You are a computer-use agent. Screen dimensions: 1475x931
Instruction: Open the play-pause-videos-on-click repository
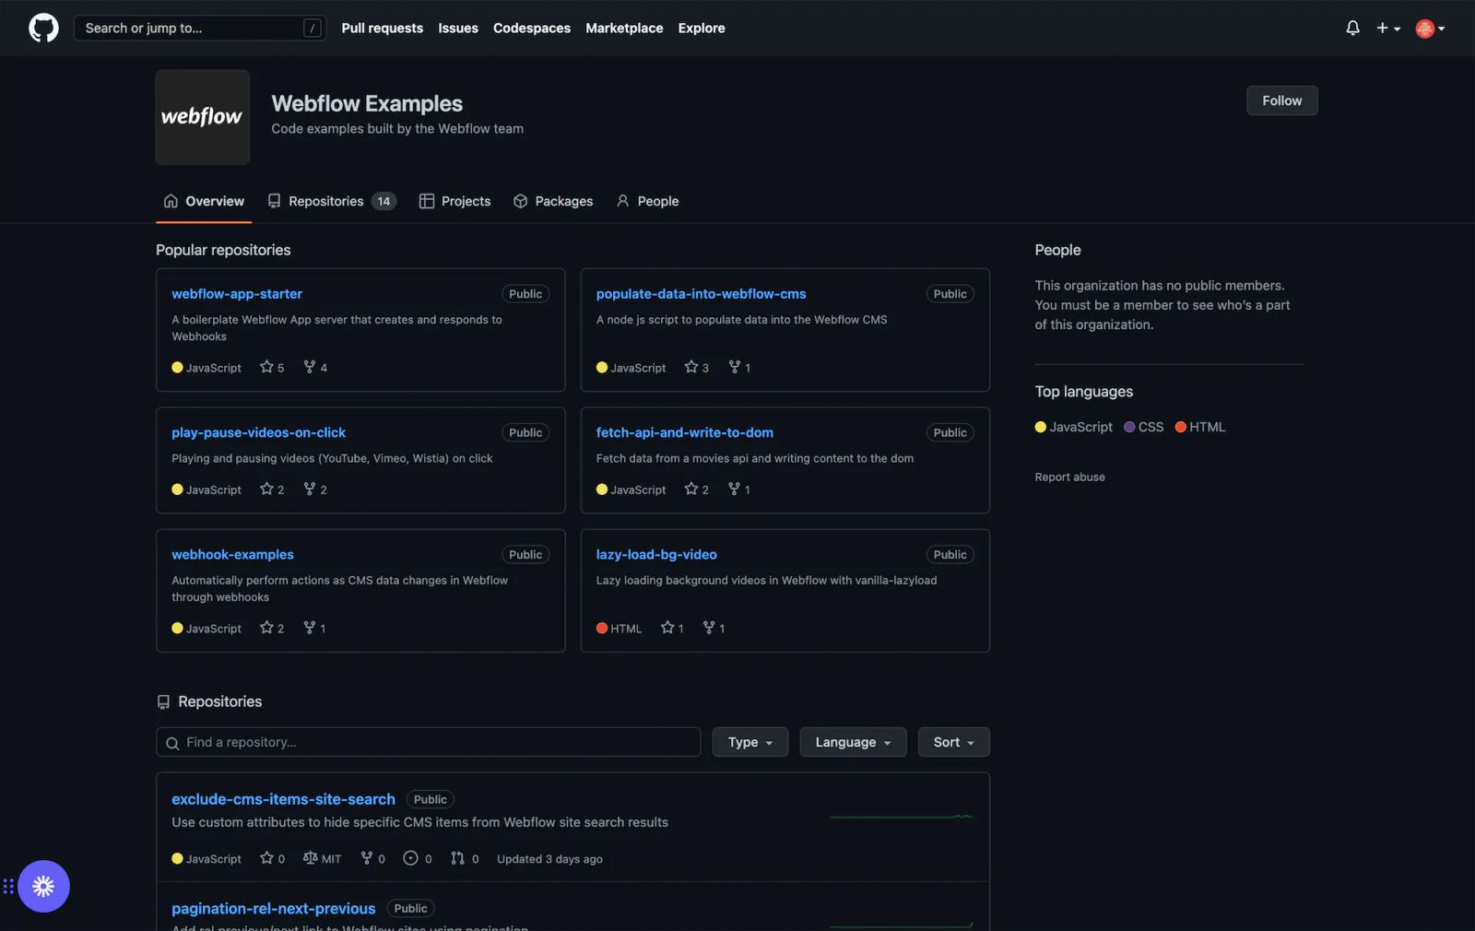coord(258,432)
